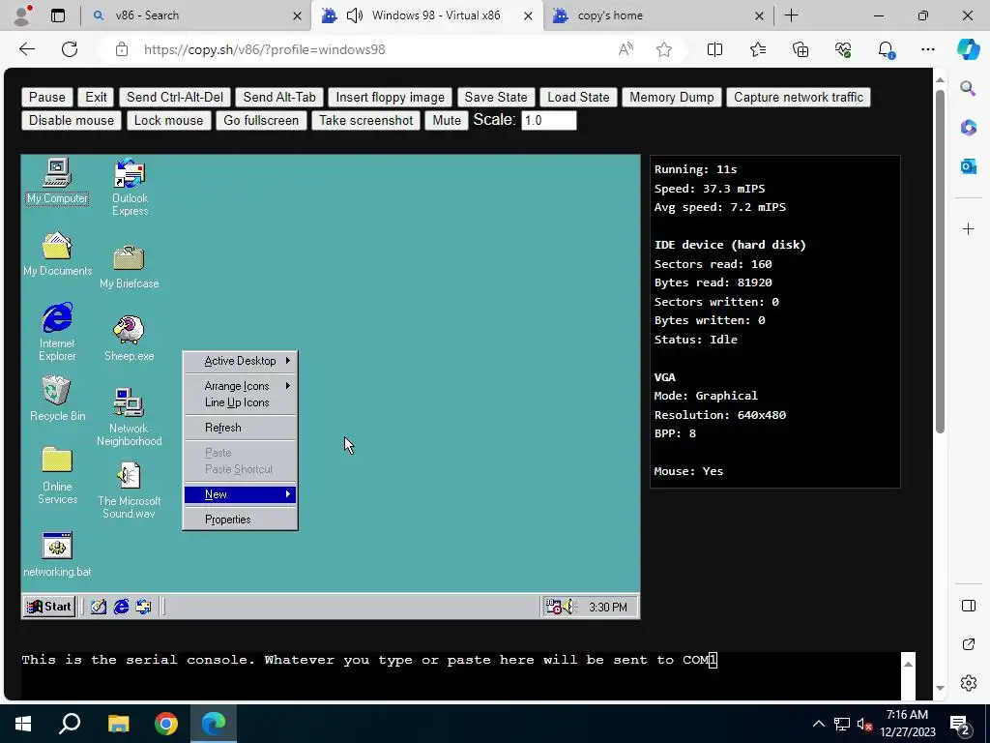This screenshot has height=743, width=990.
Task: Click Take screenshot button
Action: coord(365,121)
